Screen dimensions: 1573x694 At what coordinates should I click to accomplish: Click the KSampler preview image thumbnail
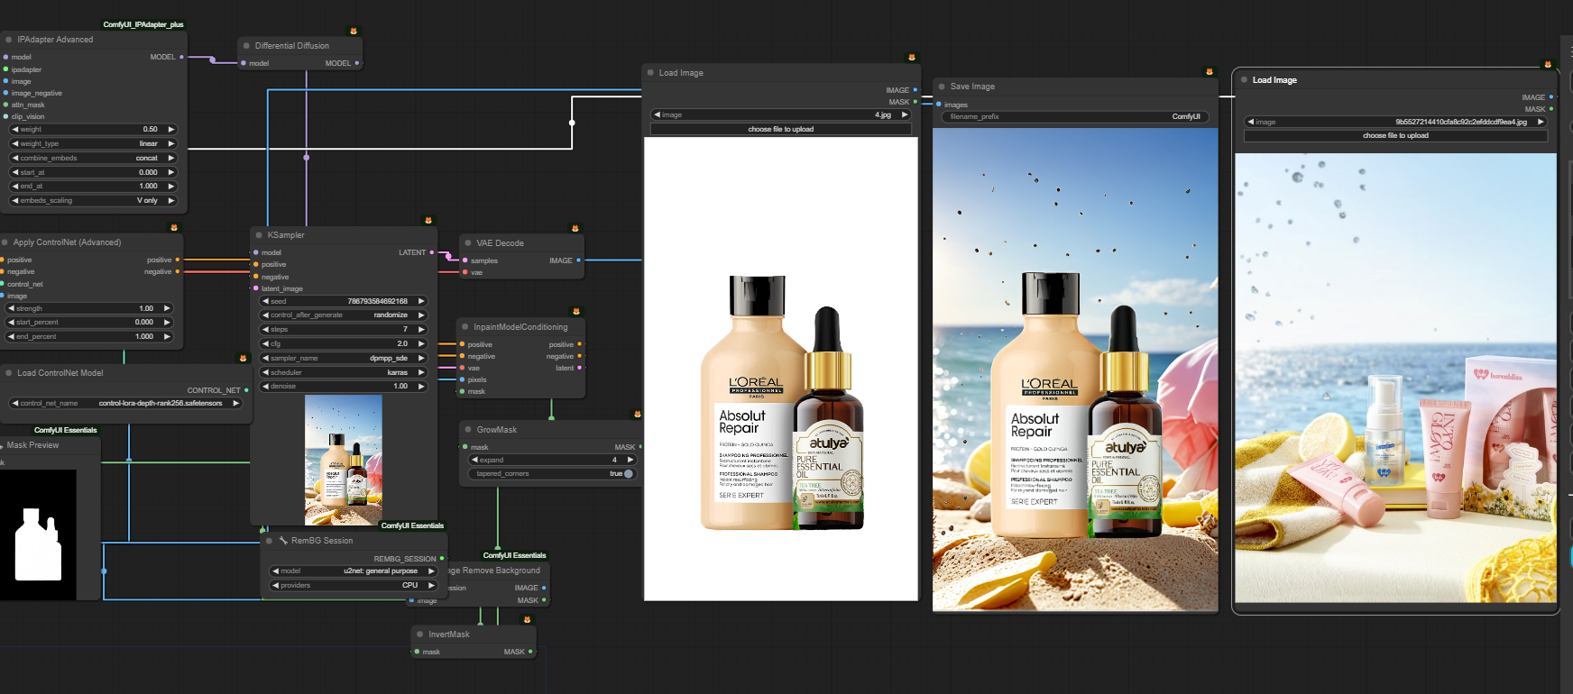[344, 459]
